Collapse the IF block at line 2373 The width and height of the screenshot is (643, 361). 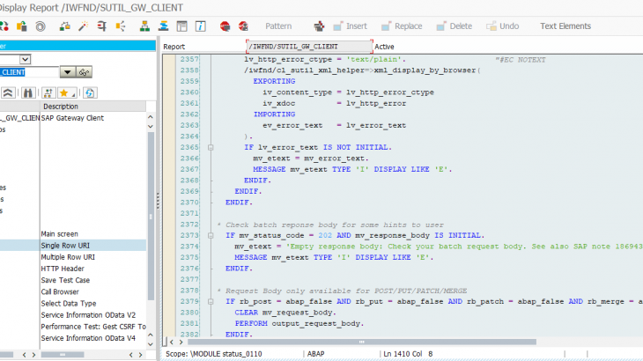(211, 236)
